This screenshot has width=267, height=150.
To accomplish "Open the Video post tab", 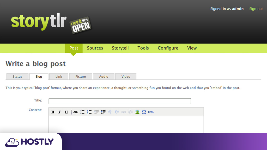I will click(126, 77).
